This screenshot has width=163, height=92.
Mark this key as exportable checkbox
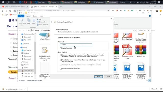tap(61, 60)
